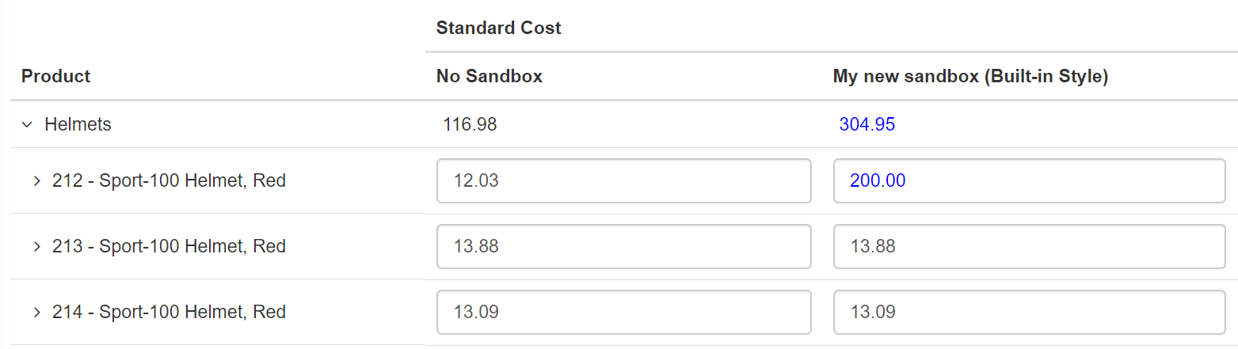1238x349 pixels.
Task: Click the Standard Cost header
Action: [498, 28]
